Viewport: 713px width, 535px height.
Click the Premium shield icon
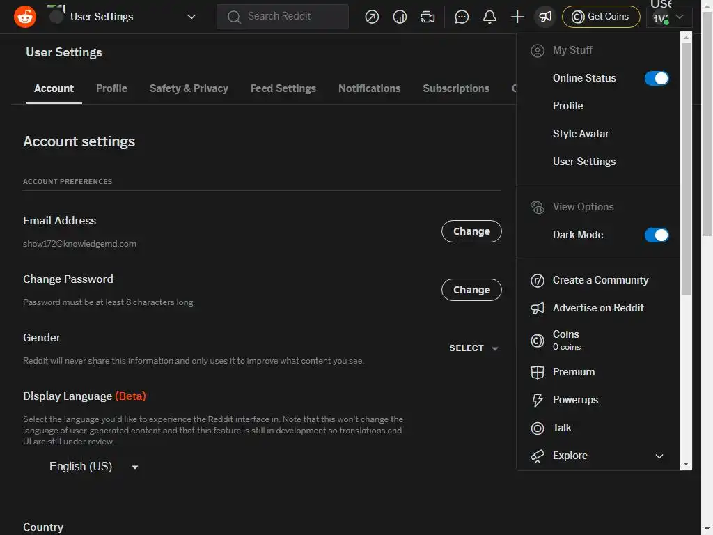pyautogui.click(x=537, y=372)
